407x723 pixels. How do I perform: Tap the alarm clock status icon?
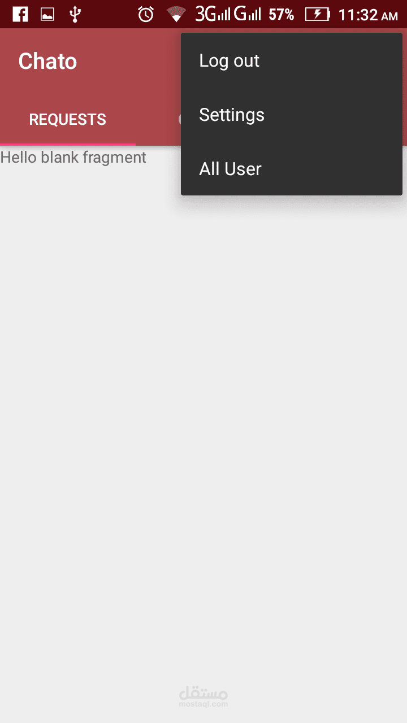pyautogui.click(x=146, y=14)
